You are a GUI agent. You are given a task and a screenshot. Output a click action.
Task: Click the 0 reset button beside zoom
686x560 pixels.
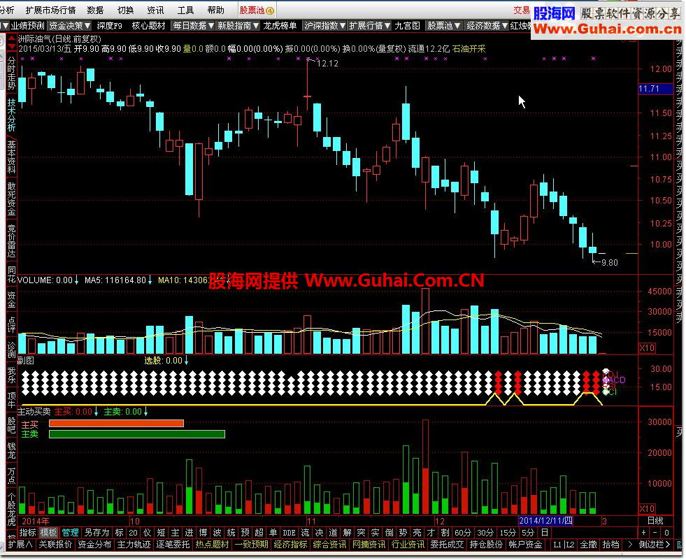666,533
